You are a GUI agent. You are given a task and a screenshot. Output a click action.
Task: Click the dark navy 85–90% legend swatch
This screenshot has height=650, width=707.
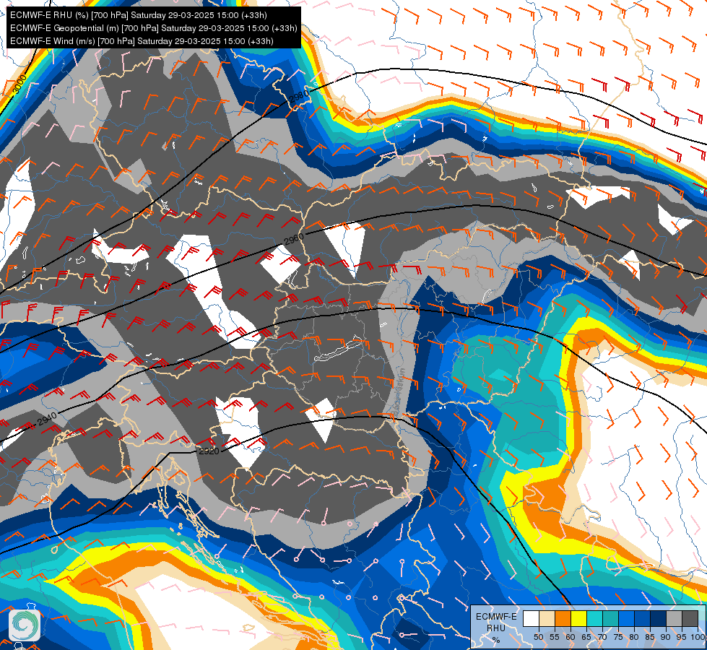(659, 618)
